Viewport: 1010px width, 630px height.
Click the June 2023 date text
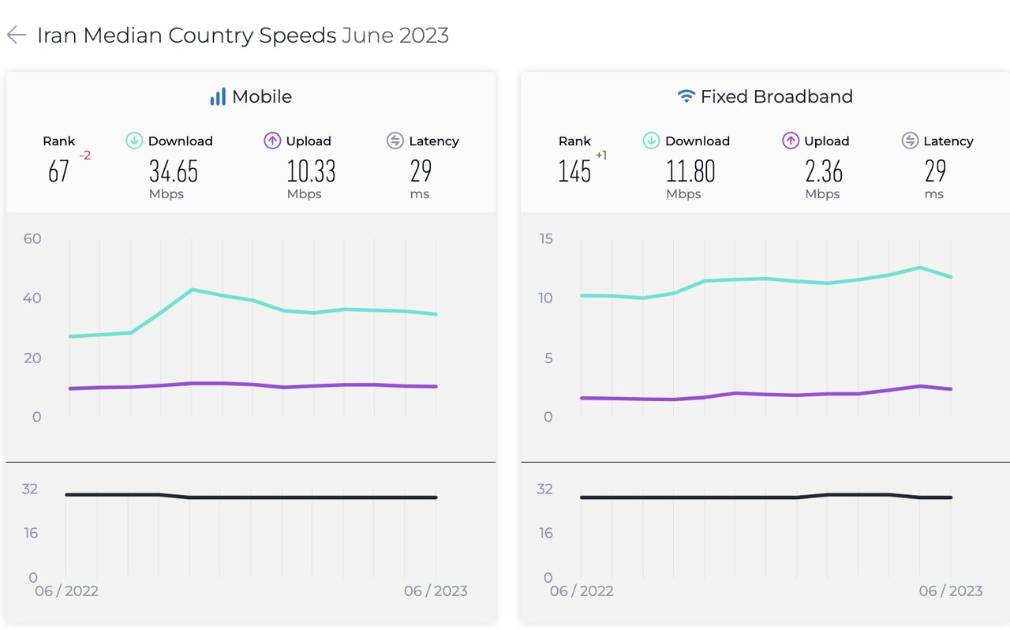pyautogui.click(x=395, y=36)
